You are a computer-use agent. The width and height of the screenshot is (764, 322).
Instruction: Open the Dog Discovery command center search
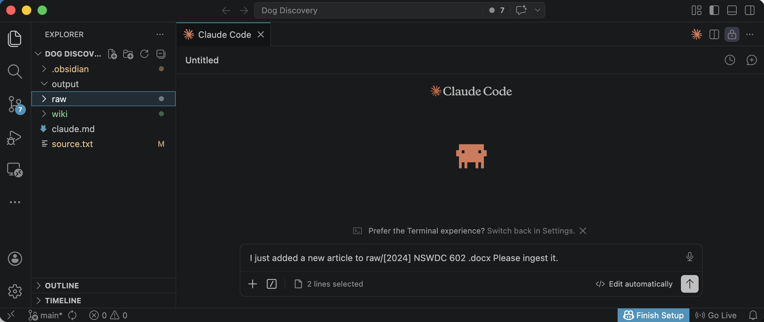click(x=368, y=10)
